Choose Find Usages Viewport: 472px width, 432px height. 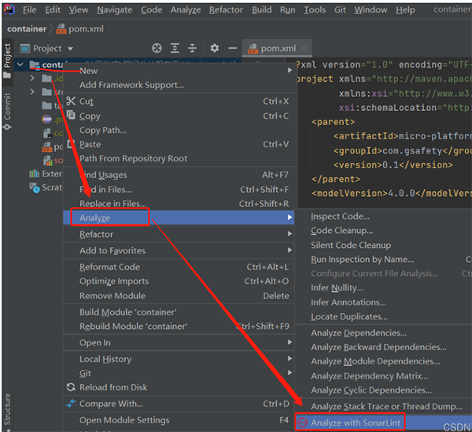[x=179, y=175]
